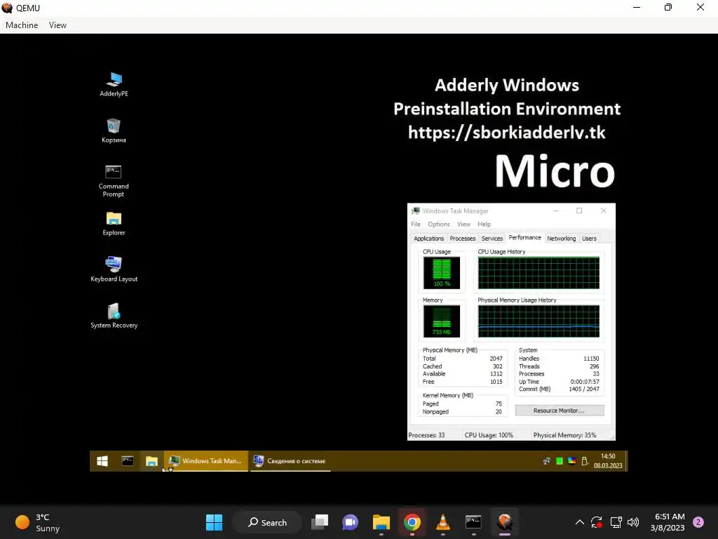Open the Explorer desktop icon
This screenshot has height=539, width=718.
(114, 224)
